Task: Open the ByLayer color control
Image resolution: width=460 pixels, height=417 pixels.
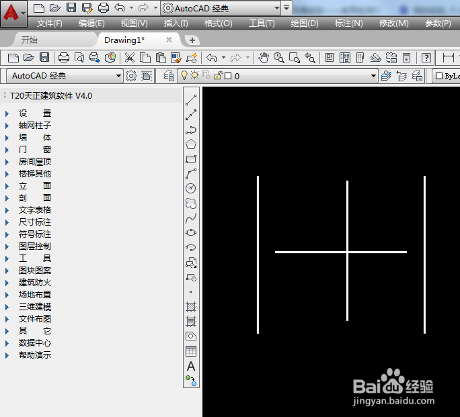Action: 447,76
